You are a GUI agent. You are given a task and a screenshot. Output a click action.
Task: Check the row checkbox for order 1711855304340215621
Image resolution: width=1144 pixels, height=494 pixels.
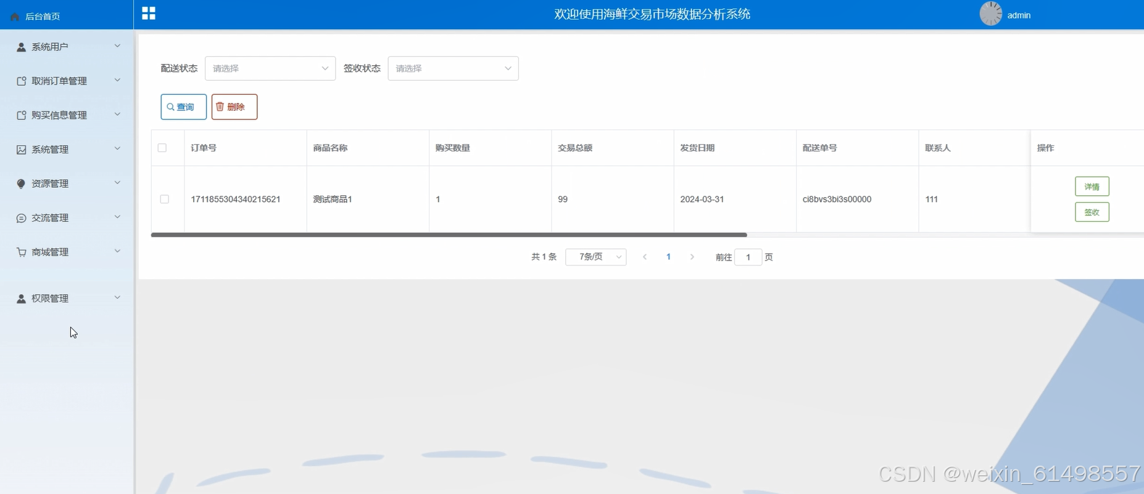pos(164,199)
